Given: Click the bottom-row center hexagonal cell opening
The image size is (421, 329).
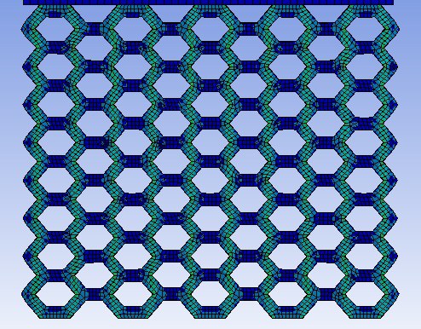Looking at the screenshot, I should pyautogui.click(x=210, y=294).
